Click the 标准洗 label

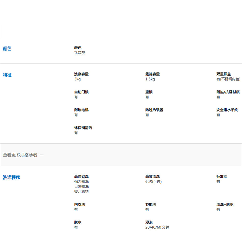222,177
